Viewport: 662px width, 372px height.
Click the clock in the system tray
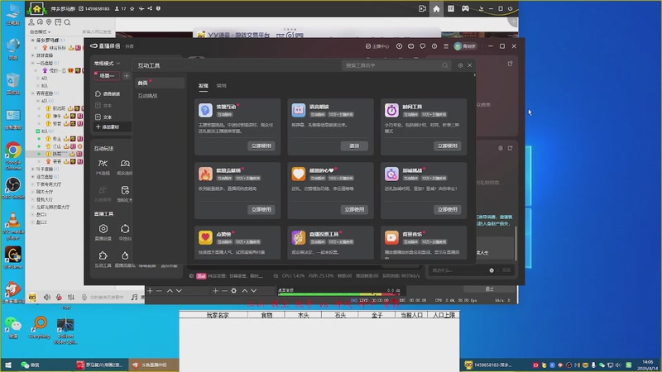648,365
